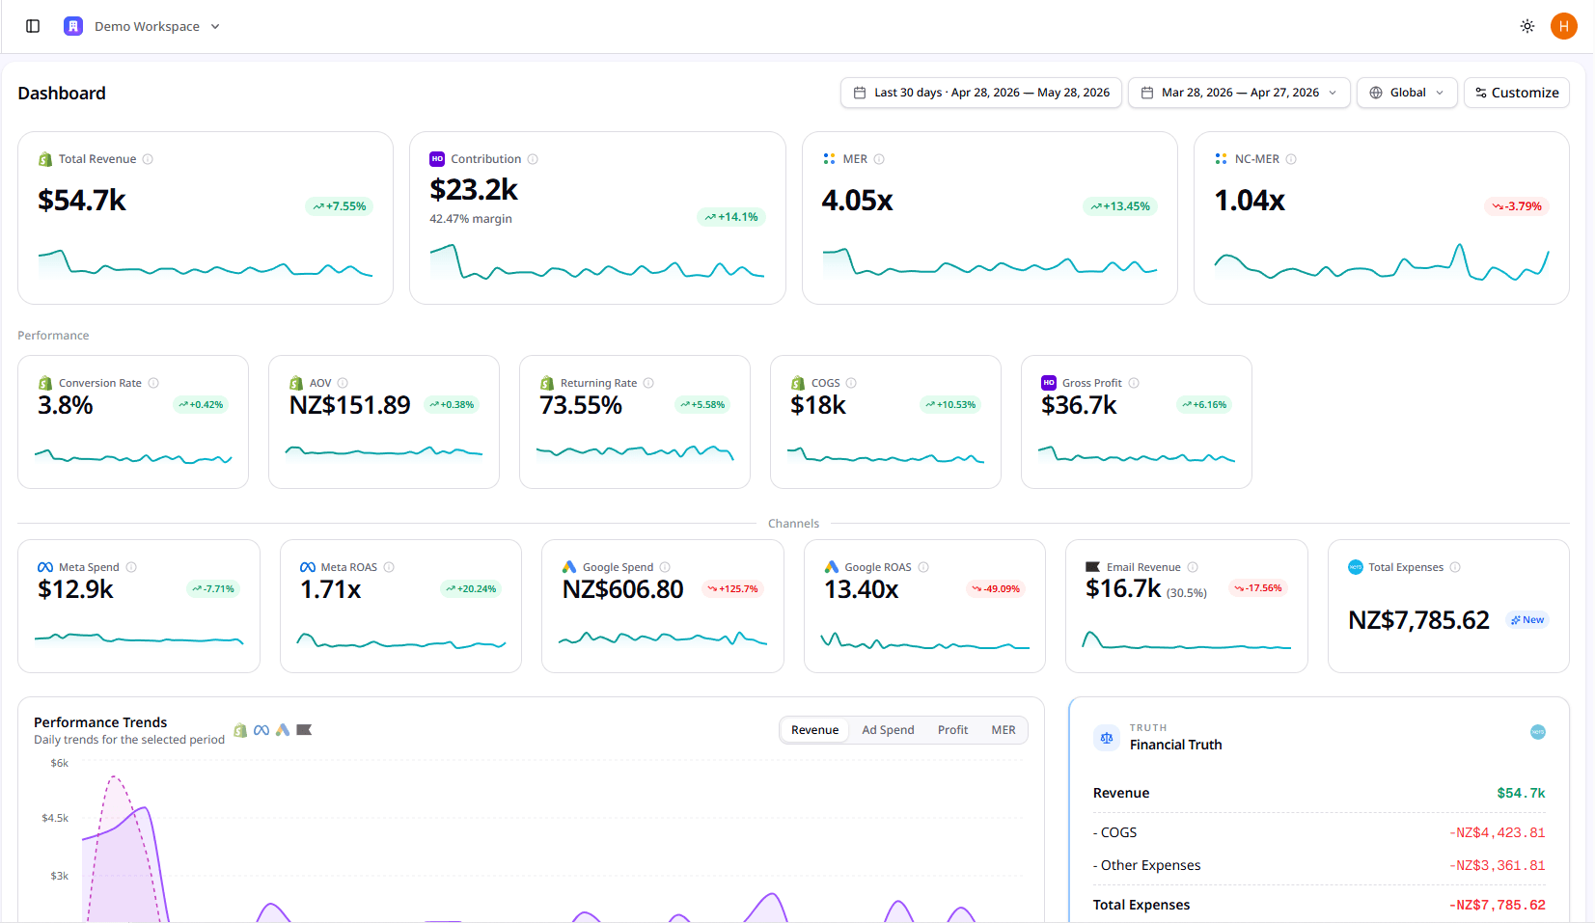
Task: Click the info icon next to Total Expenses
Action: pos(1455,567)
